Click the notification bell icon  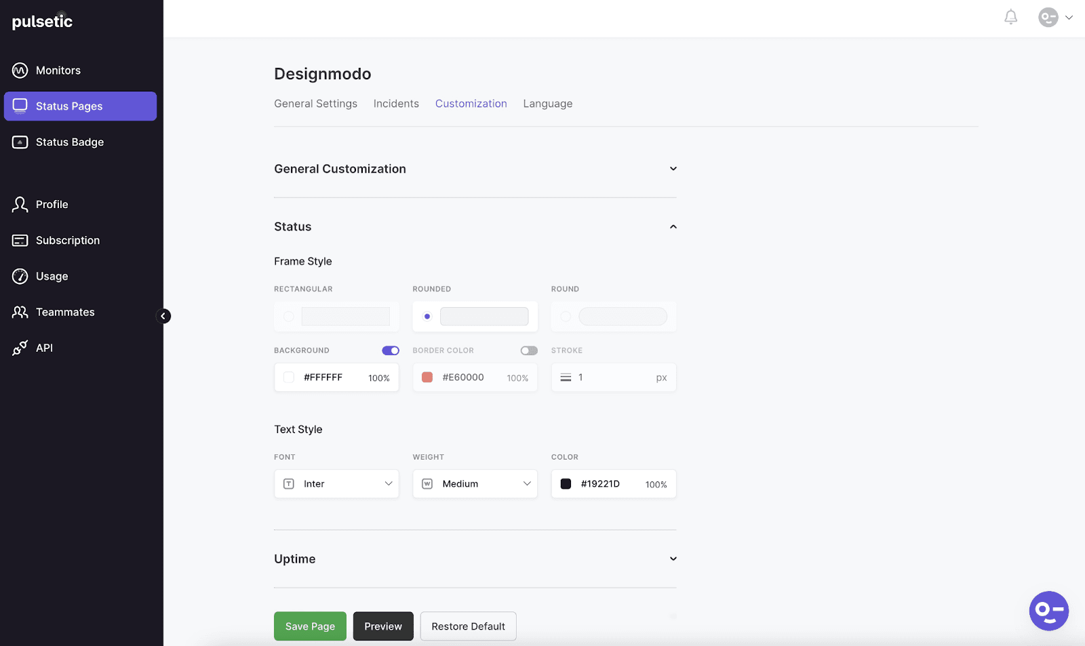click(x=1010, y=17)
